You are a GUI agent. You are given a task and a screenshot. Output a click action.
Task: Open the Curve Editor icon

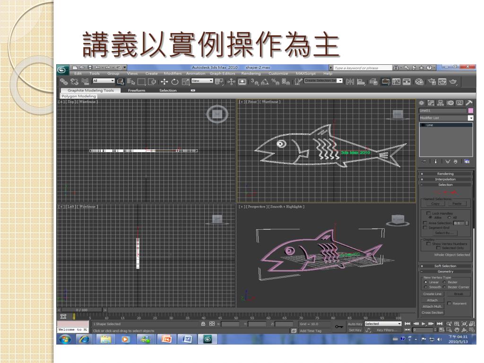click(x=397, y=82)
